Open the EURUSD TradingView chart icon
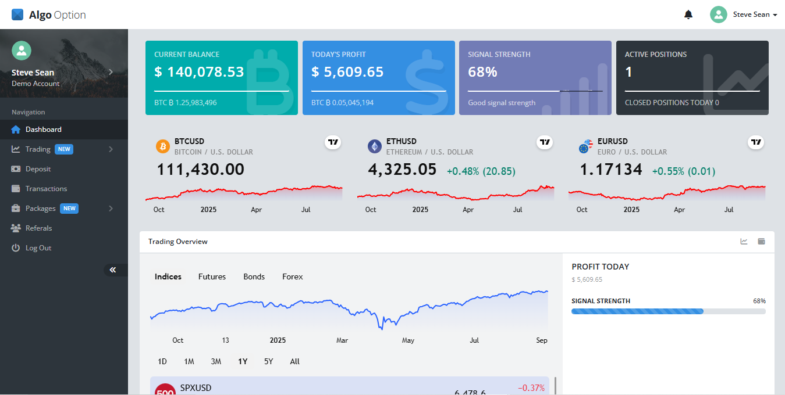The width and height of the screenshot is (785, 395). [755, 142]
